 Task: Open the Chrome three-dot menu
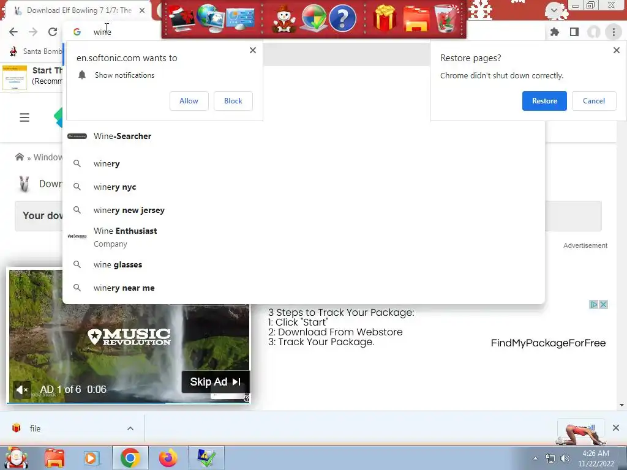pyautogui.click(x=614, y=32)
